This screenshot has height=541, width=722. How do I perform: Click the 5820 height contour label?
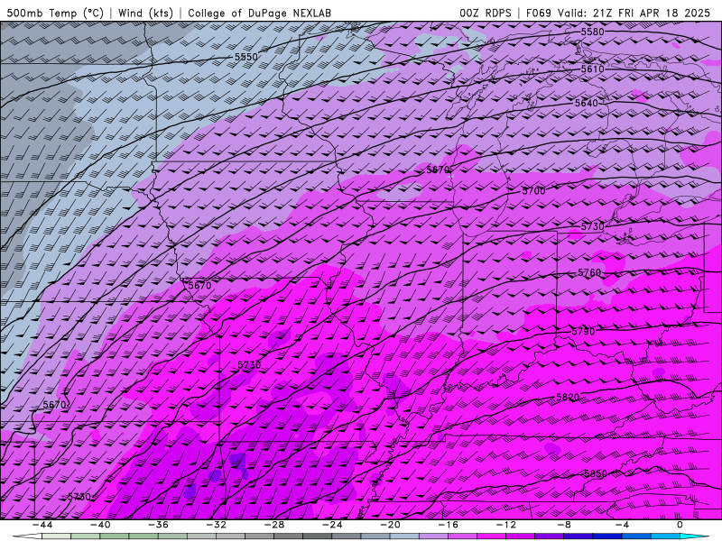point(568,398)
